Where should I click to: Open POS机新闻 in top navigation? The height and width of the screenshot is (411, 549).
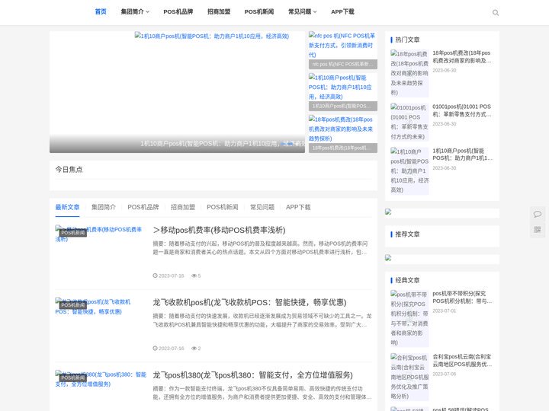point(259,11)
